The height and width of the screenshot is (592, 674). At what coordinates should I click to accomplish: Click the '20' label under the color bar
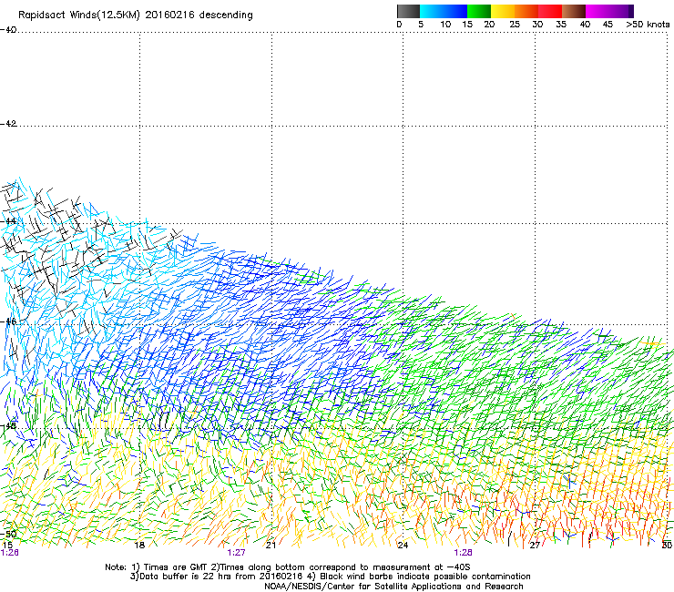pos(489,25)
